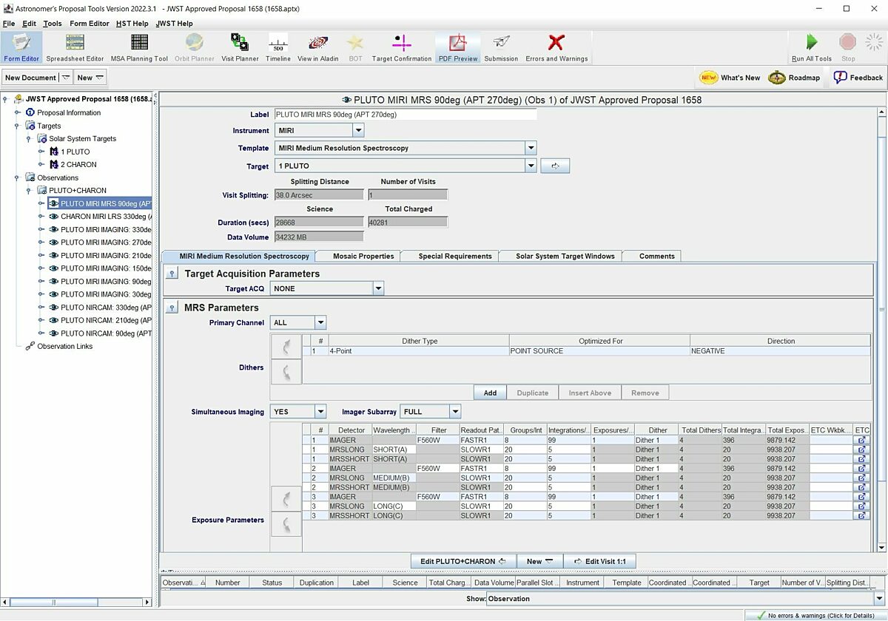Open the Feedback dialog

coord(858,78)
